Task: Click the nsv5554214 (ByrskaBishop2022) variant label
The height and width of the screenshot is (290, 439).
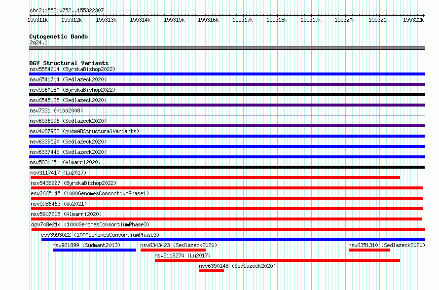Action: pyautogui.click(x=73, y=69)
